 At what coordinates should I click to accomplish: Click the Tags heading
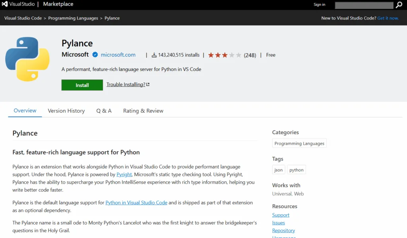pyautogui.click(x=278, y=159)
